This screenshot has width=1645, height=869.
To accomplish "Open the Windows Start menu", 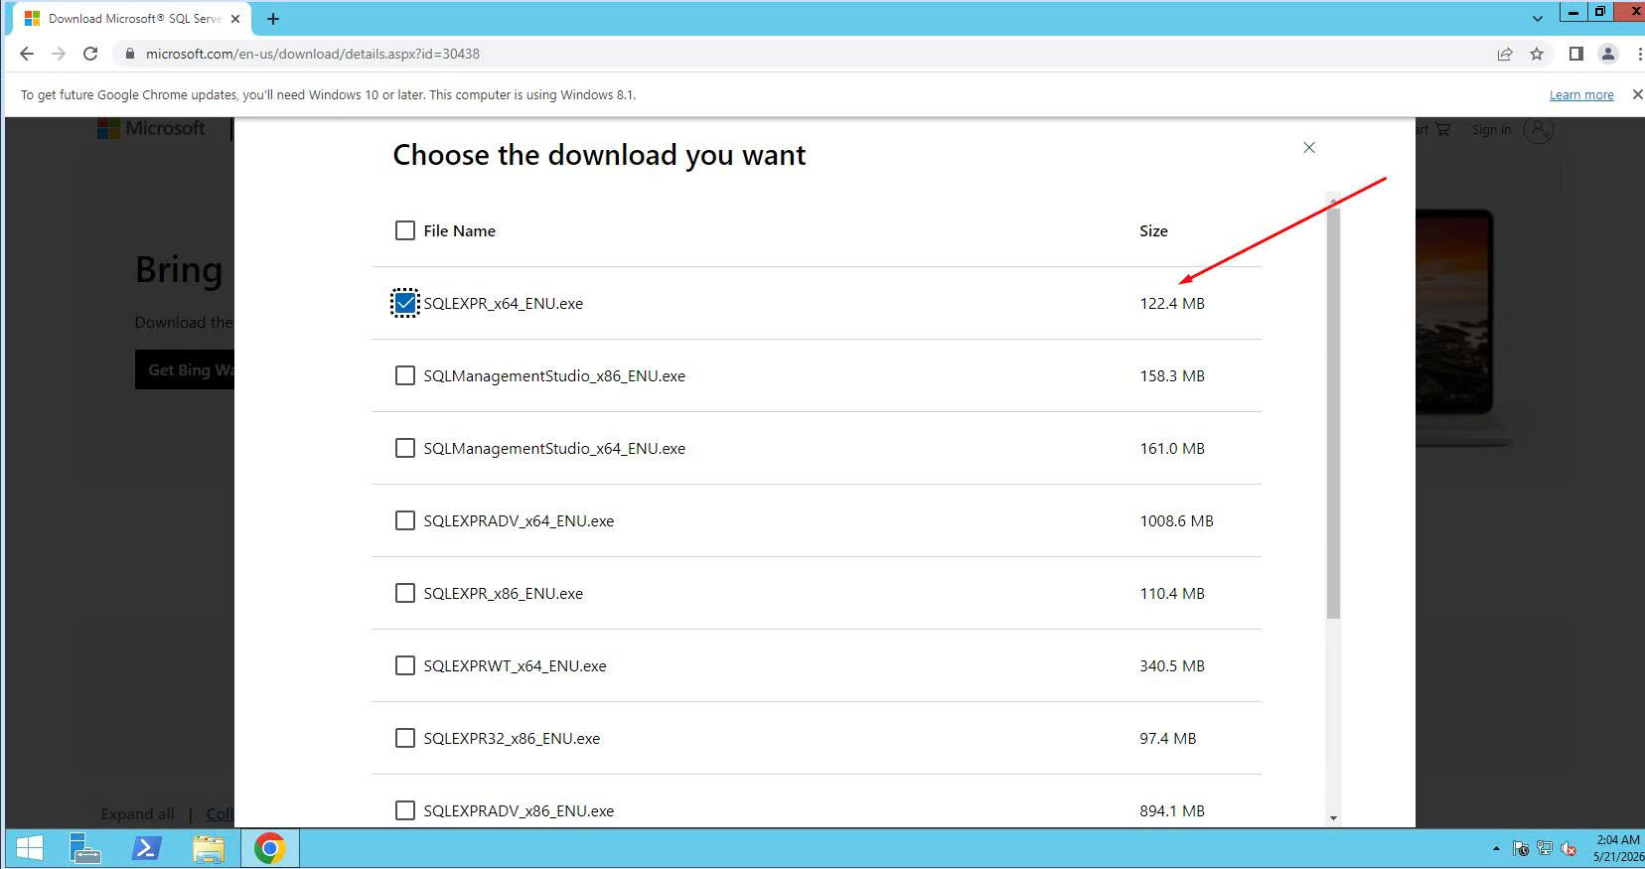I will tap(30, 848).
